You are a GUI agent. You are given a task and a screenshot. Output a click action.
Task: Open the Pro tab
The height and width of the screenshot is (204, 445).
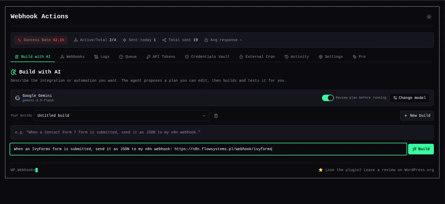[x=359, y=57]
